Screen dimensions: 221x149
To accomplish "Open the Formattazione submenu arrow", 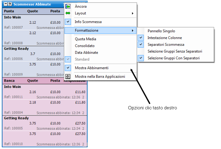I will coord(133,30).
